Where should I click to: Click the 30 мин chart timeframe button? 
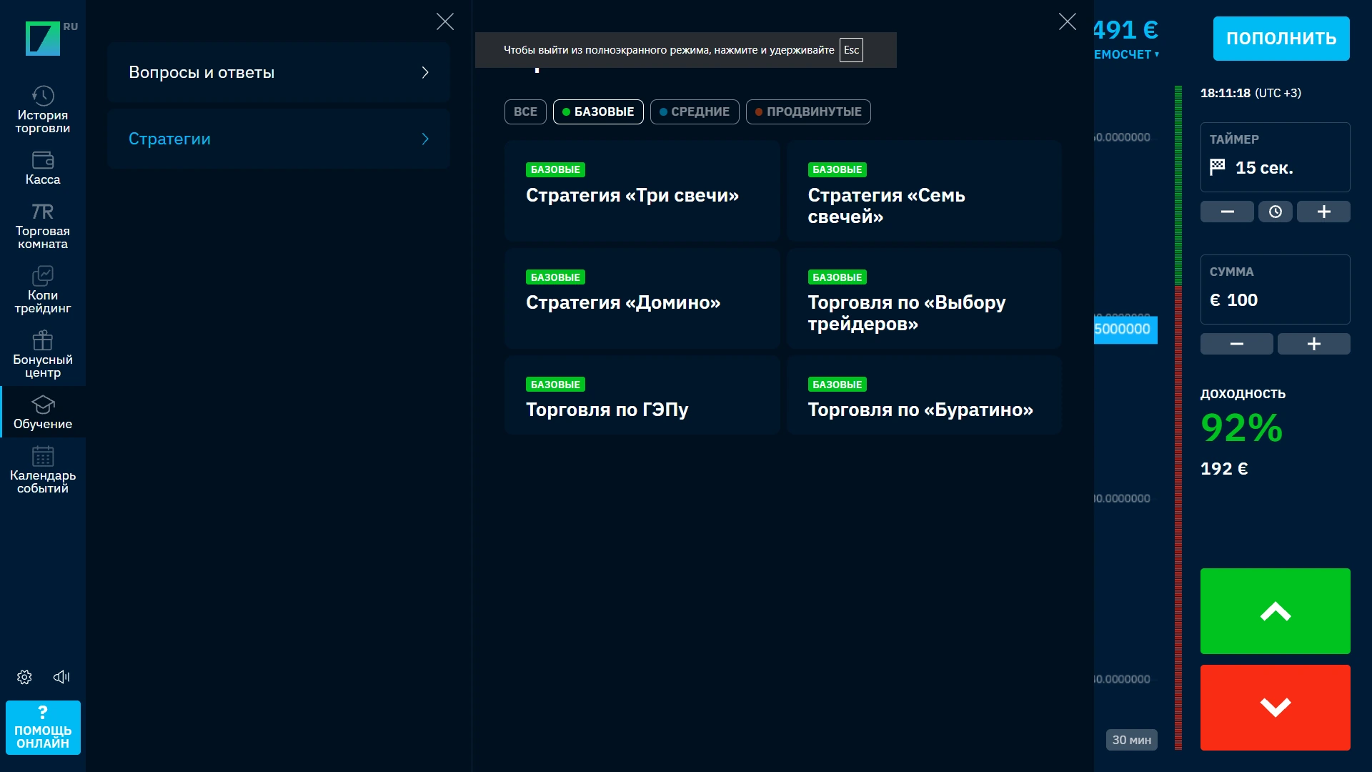pyautogui.click(x=1132, y=740)
